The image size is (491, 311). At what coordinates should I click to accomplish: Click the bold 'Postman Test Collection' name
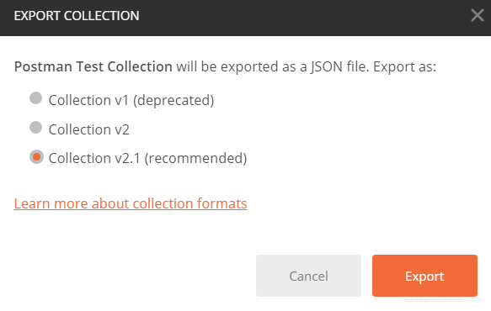coord(93,66)
